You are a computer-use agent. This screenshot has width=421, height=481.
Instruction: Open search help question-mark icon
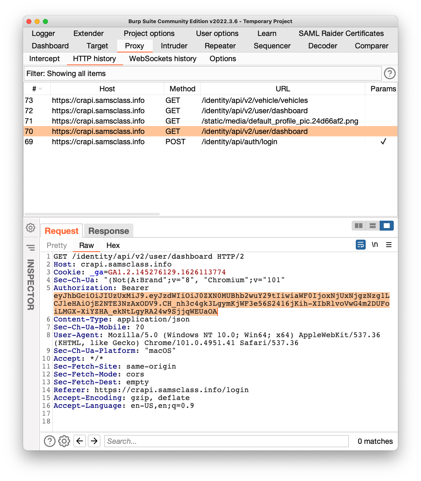[50, 441]
